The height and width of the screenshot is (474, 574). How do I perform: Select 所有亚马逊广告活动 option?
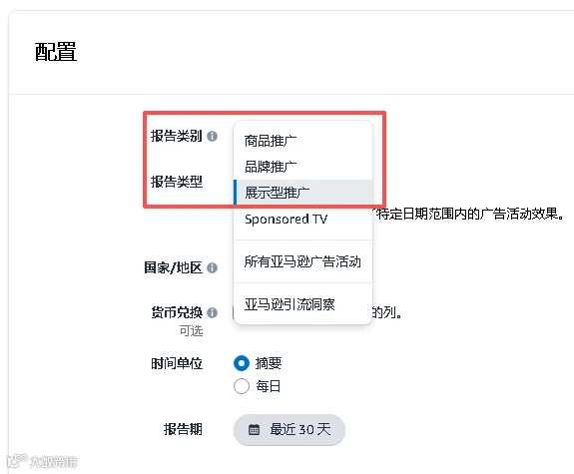(302, 261)
